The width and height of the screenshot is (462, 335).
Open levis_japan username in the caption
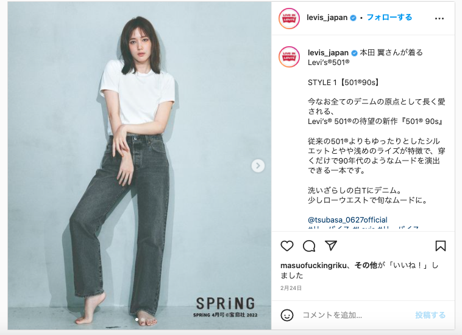point(328,53)
